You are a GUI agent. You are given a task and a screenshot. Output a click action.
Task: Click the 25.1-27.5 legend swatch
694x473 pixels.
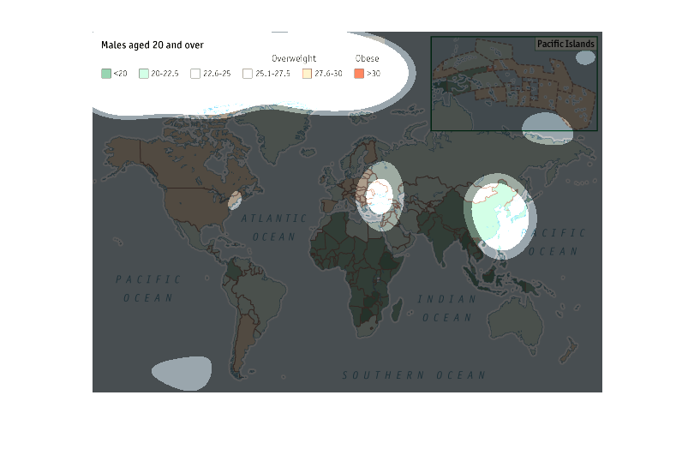[248, 74]
